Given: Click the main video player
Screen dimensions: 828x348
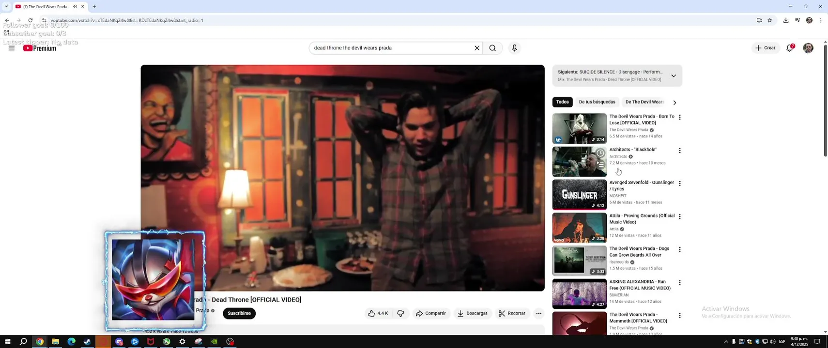Looking at the screenshot, I should pyautogui.click(x=342, y=178).
